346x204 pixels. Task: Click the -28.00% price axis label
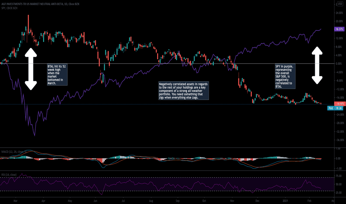(339, 123)
